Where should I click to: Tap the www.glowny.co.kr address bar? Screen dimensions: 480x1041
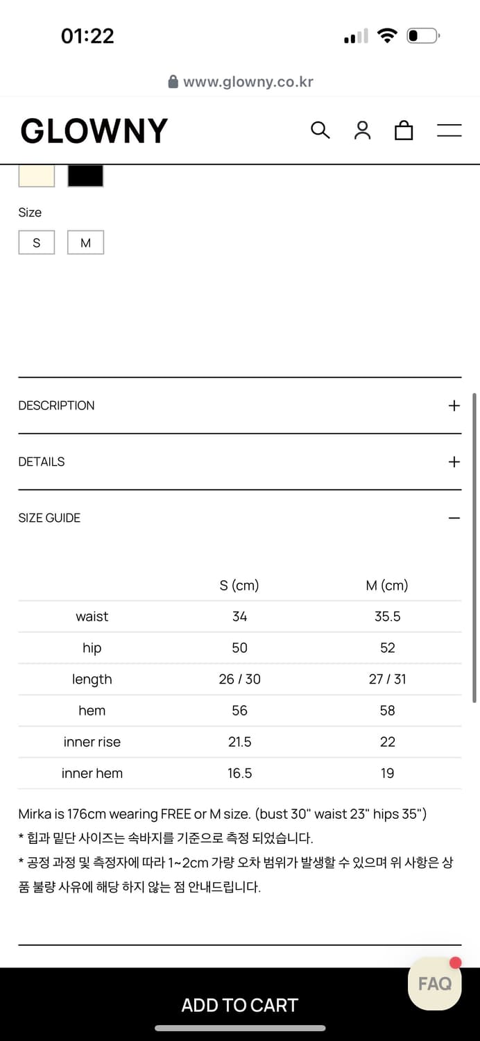248,82
